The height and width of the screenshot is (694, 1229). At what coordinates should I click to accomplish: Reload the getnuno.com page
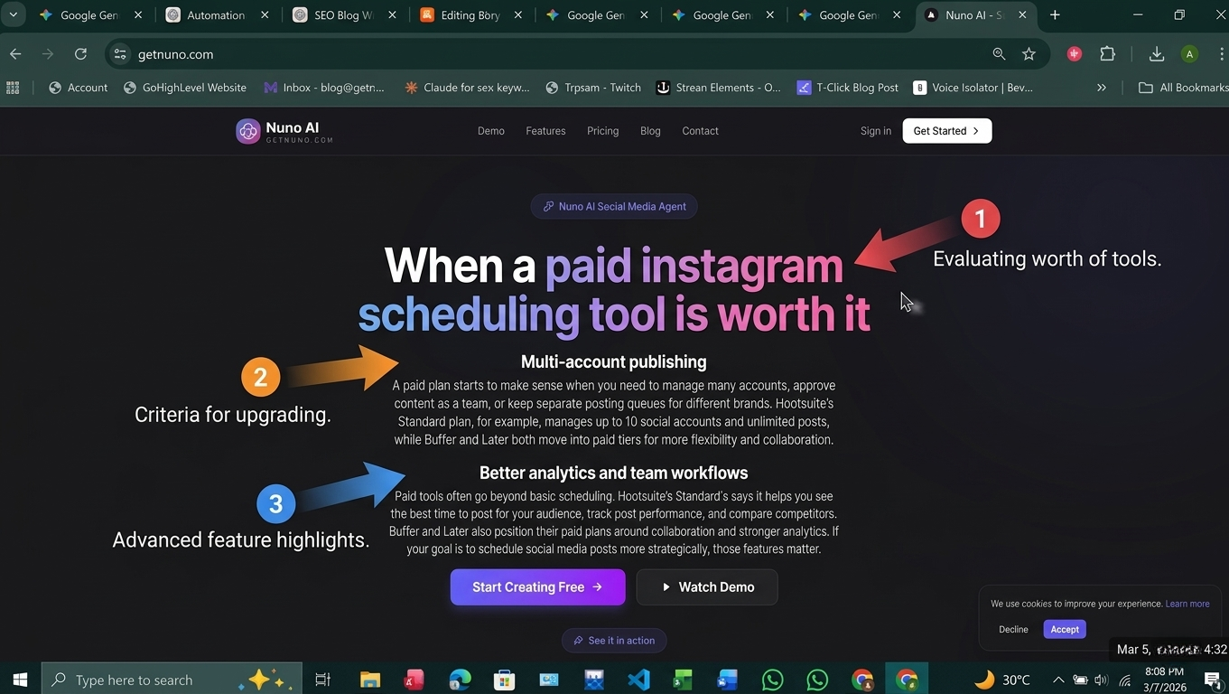80,54
